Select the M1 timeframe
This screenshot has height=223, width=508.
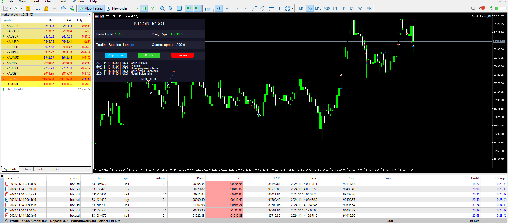coord(301,8)
